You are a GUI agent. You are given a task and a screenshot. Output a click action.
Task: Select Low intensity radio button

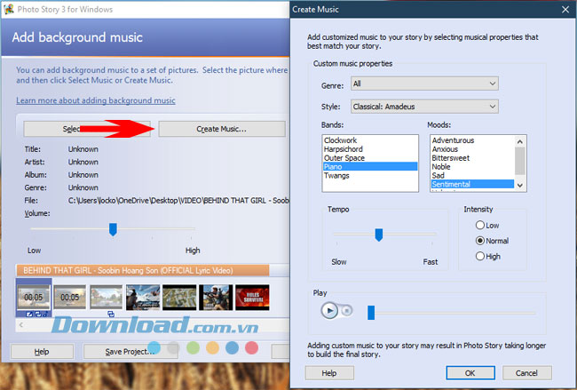point(480,225)
